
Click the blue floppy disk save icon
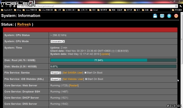click(155, 16)
